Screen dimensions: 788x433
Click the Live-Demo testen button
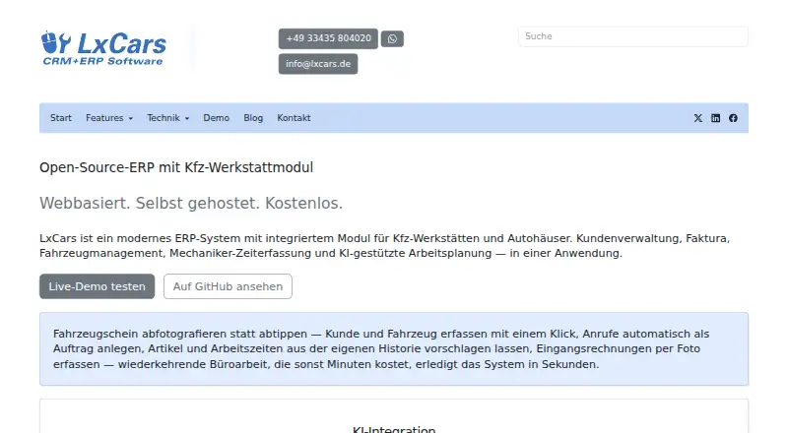[97, 286]
